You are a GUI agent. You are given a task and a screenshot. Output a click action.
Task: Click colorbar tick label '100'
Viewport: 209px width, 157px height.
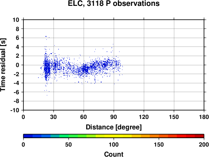pos(114,144)
